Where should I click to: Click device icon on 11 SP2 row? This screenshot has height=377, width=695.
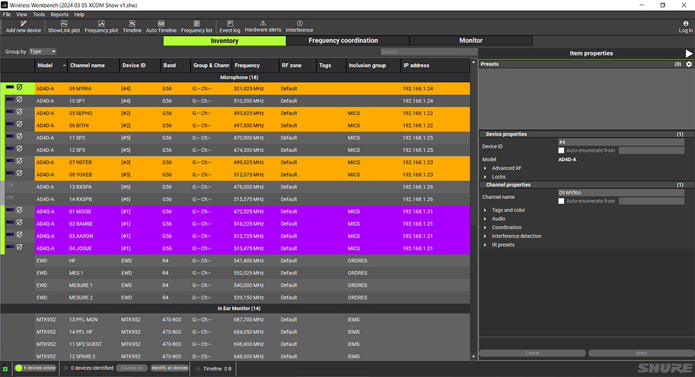click(x=10, y=137)
